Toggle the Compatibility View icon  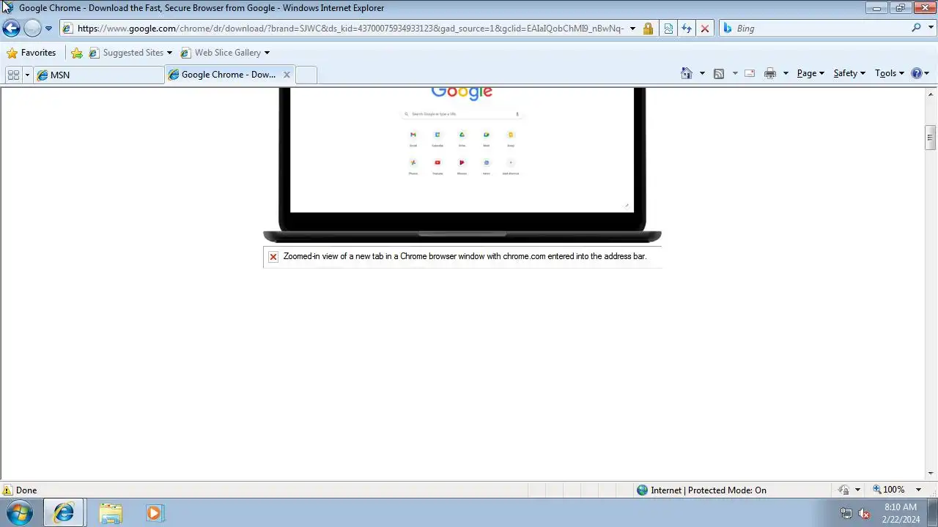pyautogui.click(x=668, y=29)
